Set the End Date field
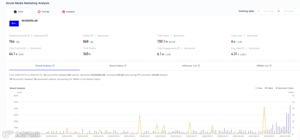 point(289,11)
